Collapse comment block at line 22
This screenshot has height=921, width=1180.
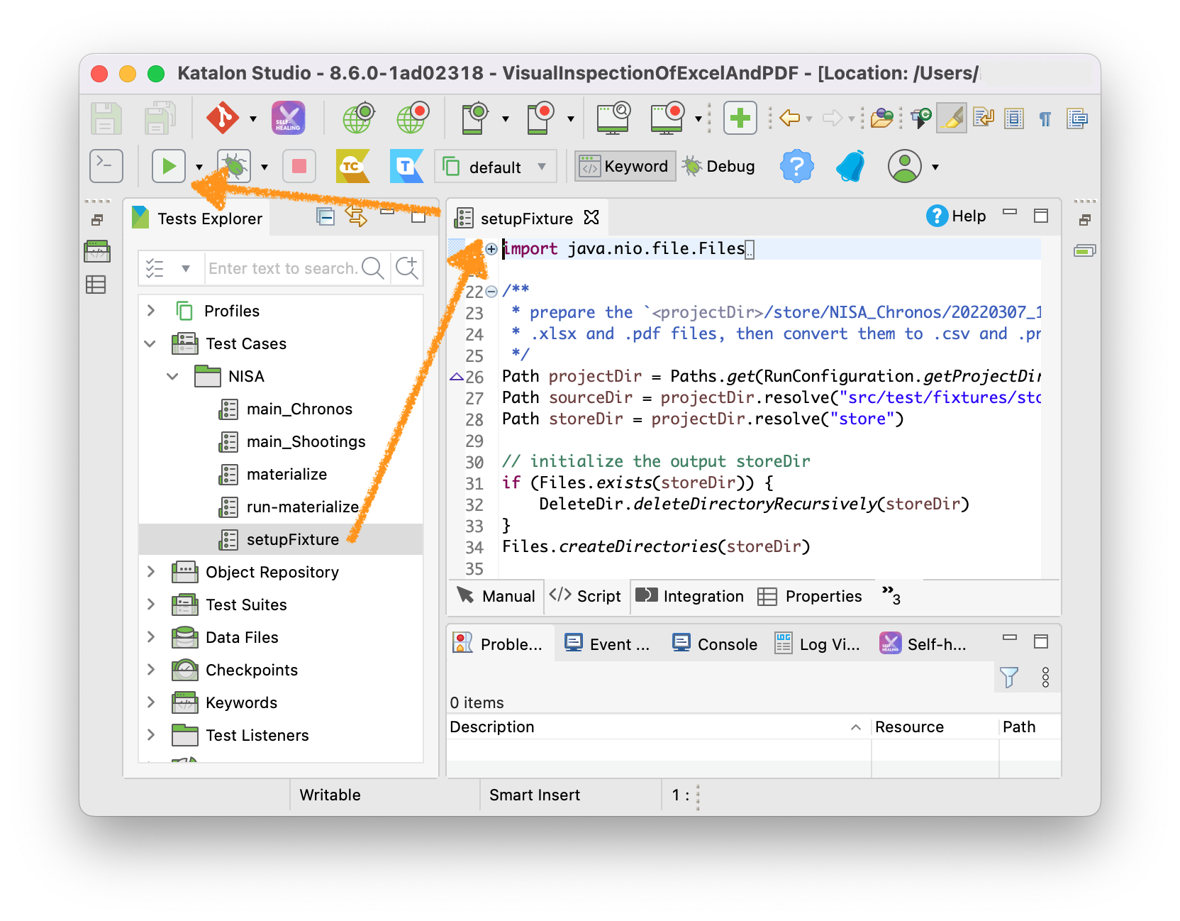491,291
